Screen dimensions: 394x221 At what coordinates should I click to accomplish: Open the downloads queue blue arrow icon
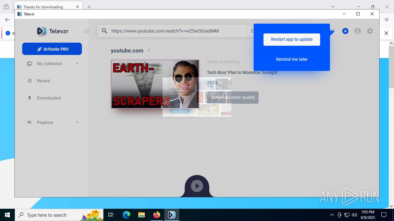click(345, 31)
